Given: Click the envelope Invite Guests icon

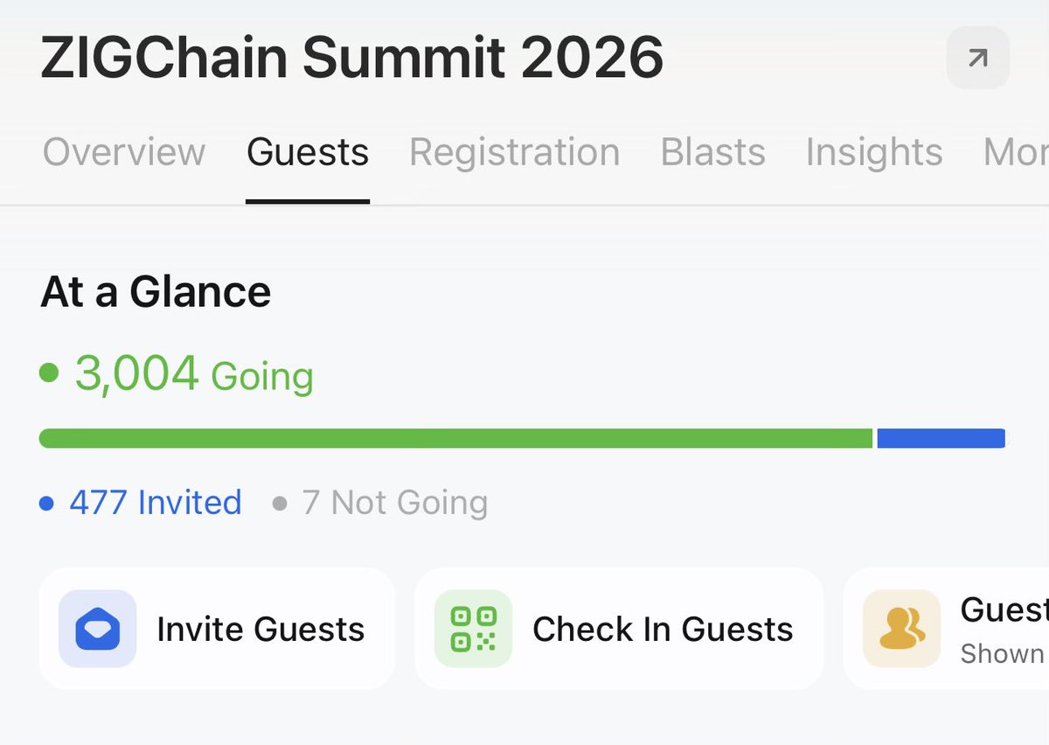Looking at the screenshot, I should click(x=97, y=629).
